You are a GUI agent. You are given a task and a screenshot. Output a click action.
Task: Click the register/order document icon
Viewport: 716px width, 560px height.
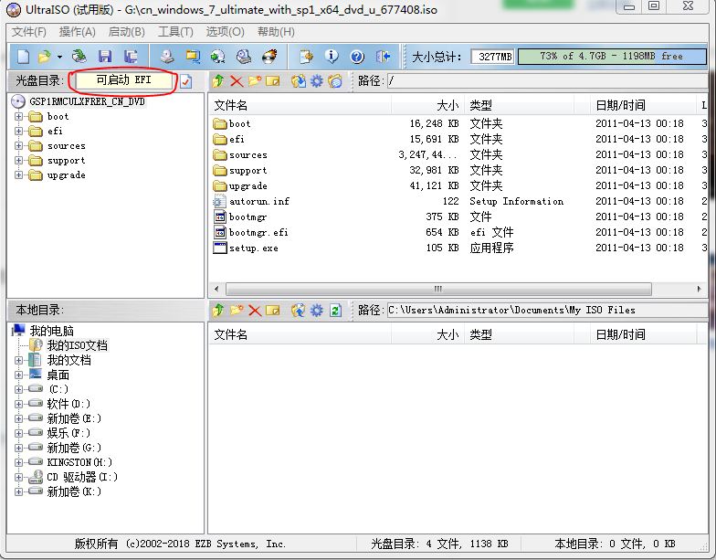point(307,57)
